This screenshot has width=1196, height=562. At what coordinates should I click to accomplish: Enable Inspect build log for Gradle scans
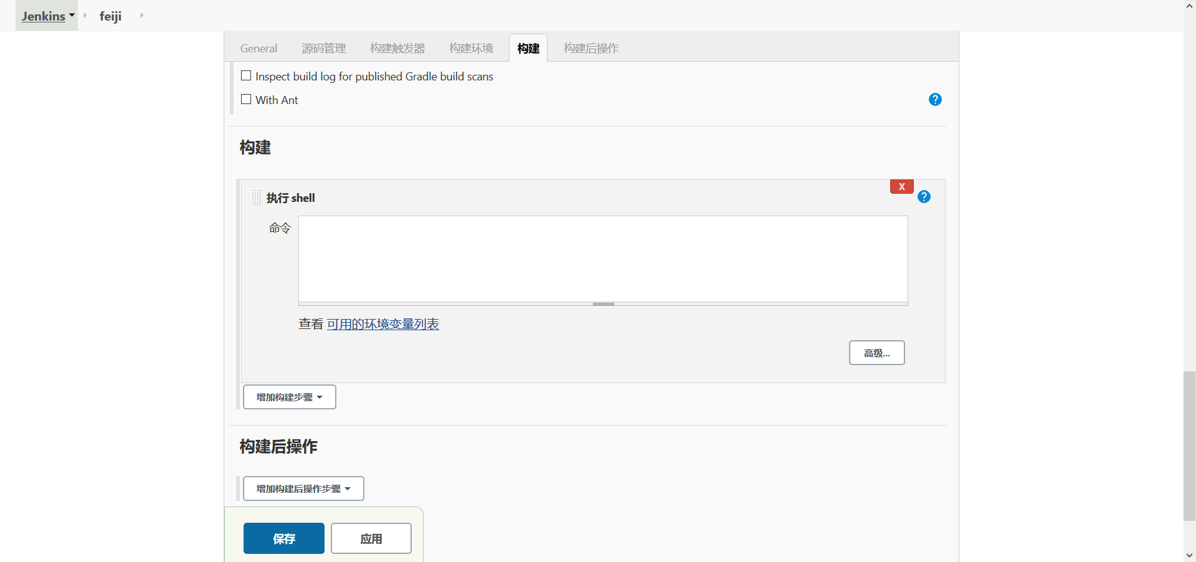[x=246, y=76]
